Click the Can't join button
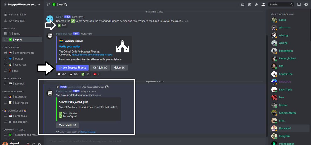Viewport: 311px width, 145px height. 100,67
